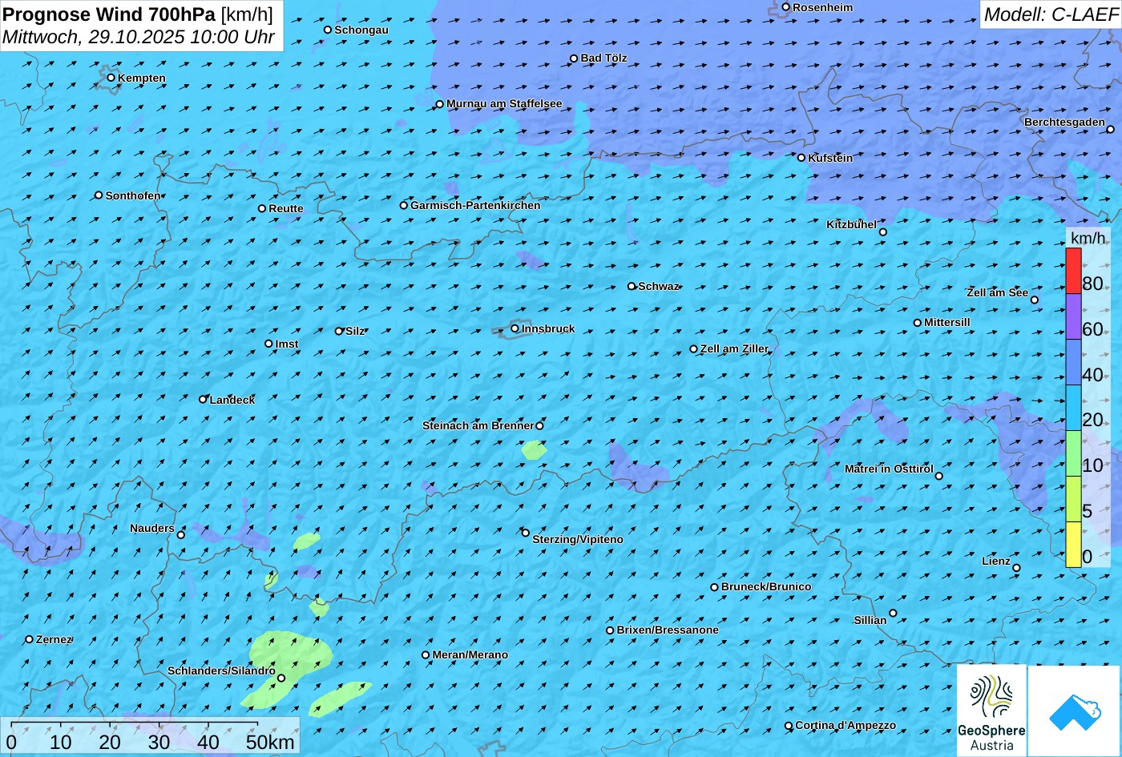This screenshot has width=1122, height=757.
Task: Select the Zell am See label
Action: click(x=997, y=292)
